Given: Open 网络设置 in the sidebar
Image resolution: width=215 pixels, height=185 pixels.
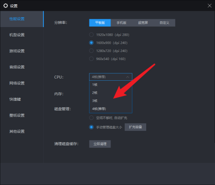Looking at the screenshot, I should (17, 83).
